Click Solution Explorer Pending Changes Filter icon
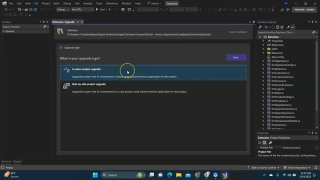Screen dimensions: 320x180 tap(266, 27)
